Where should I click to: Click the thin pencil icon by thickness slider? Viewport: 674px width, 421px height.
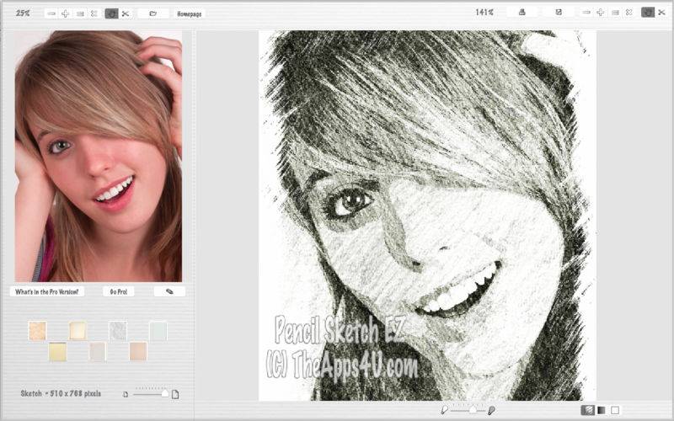coord(445,410)
